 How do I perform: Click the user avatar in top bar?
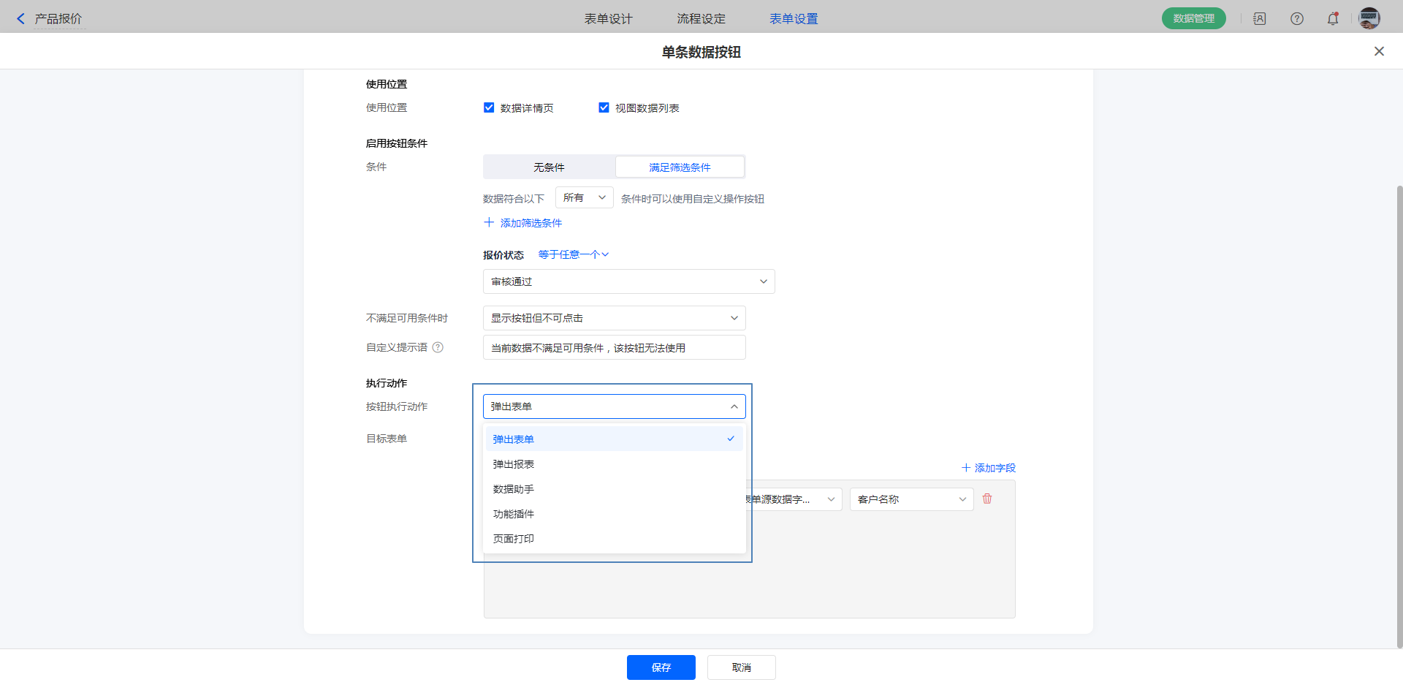pos(1369,19)
